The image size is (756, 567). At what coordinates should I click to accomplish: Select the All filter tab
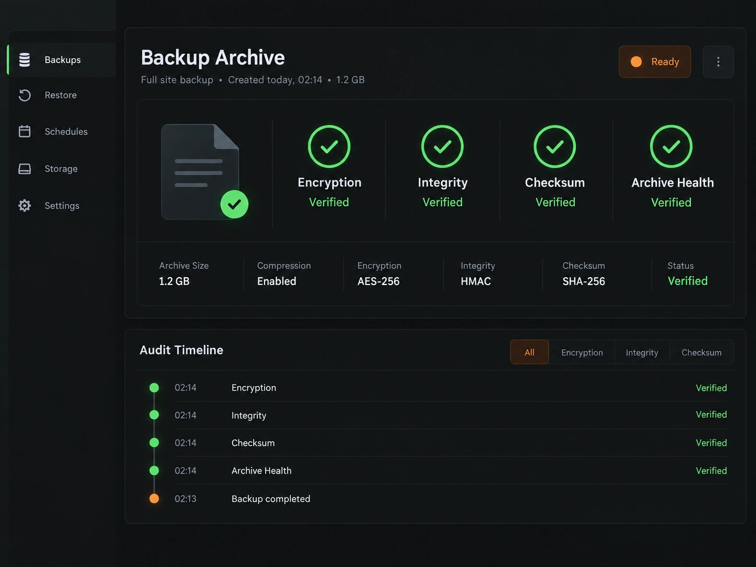coord(529,352)
